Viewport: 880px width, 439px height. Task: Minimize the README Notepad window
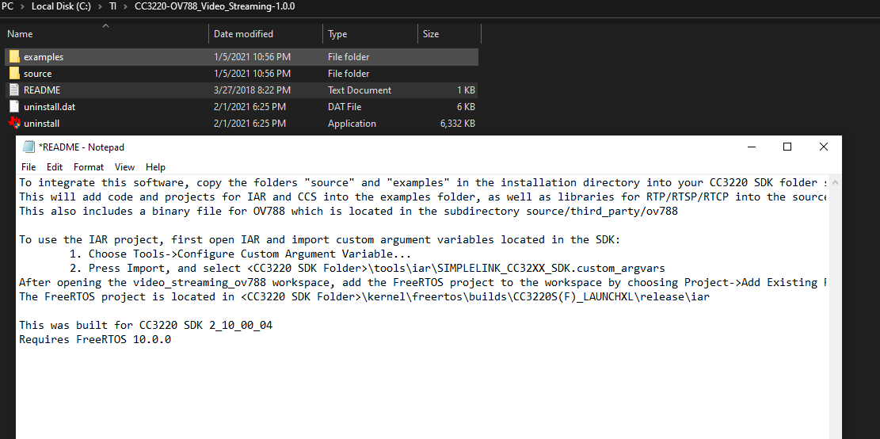click(x=751, y=147)
